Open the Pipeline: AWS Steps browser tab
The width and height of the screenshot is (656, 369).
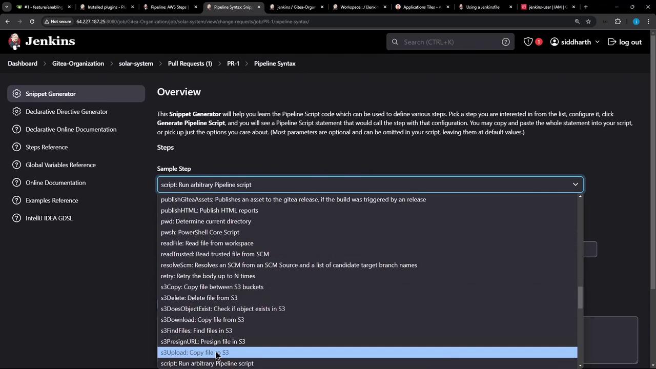coord(170,7)
